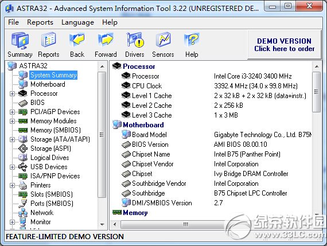
Task: Expand the Printers node
Action: (12, 185)
